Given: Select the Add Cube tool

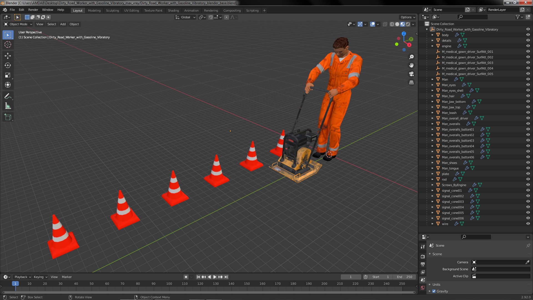Looking at the screenshot, I should click(8, 117).
